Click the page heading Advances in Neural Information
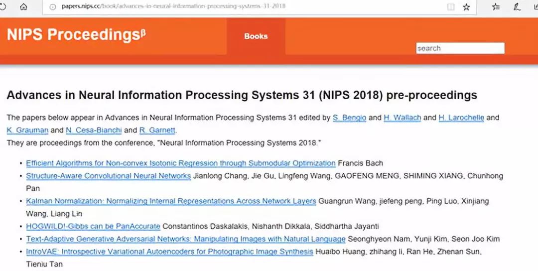The width and height of the screenshot is (538, 271). pyautogui.click(x=242, y=95)
